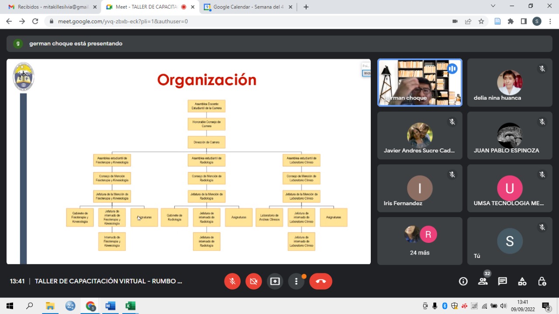Open more options three-dot menu
Image resolution: width=559 pixels, height=314 pixels.
tap(296, 281)
